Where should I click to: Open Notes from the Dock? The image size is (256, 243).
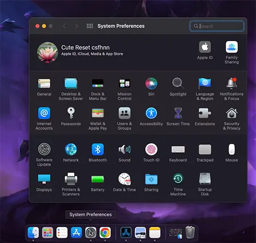tap(155, 232)
